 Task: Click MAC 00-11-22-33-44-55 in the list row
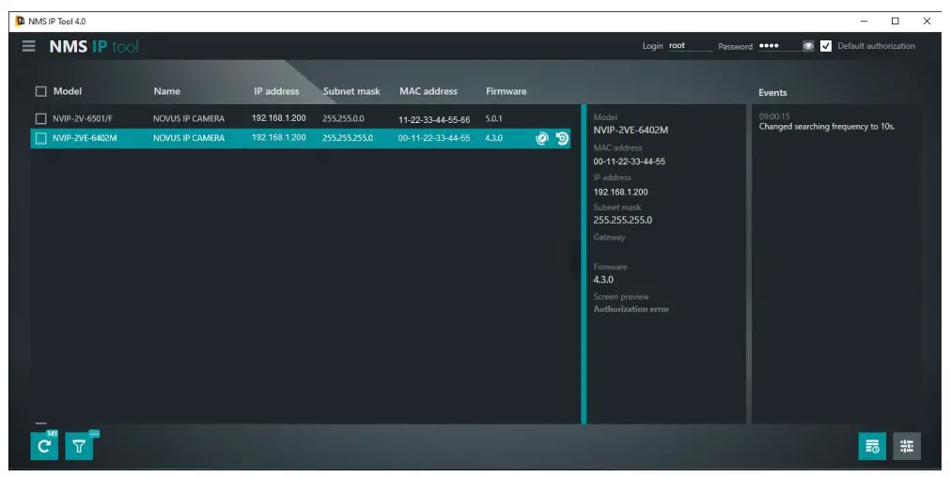(434, 138)
